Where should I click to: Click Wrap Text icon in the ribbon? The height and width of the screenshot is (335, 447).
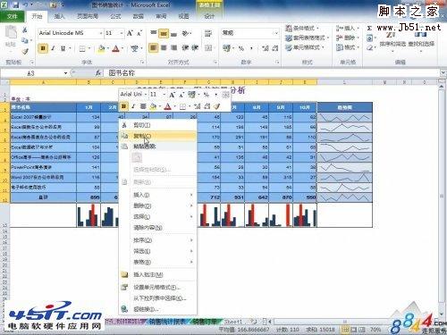pyautogui.click(x=208, y=33)
